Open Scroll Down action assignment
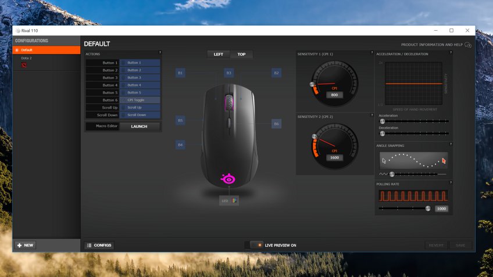Screen dimensions: 493x277 point(140,115)
